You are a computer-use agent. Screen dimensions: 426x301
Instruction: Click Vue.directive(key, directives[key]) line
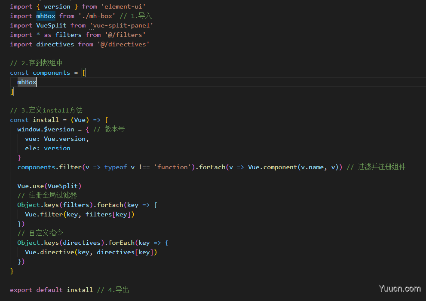[91, 252]
